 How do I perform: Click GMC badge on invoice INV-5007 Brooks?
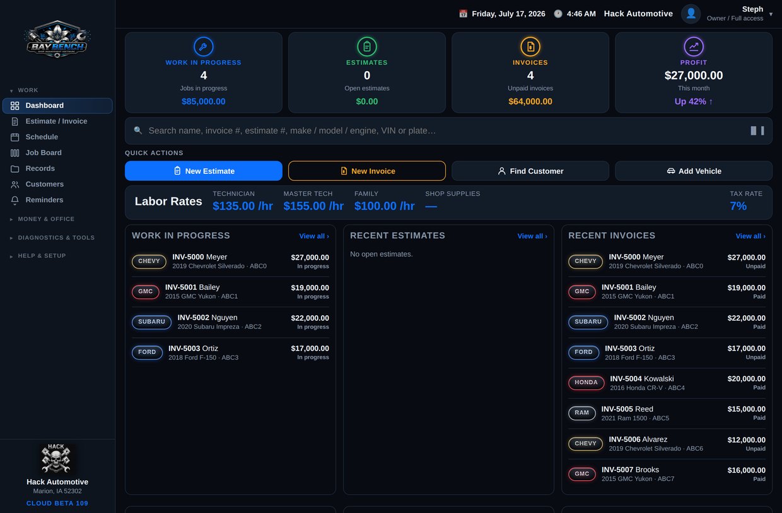pyautogui.click(x=582, y=474)
